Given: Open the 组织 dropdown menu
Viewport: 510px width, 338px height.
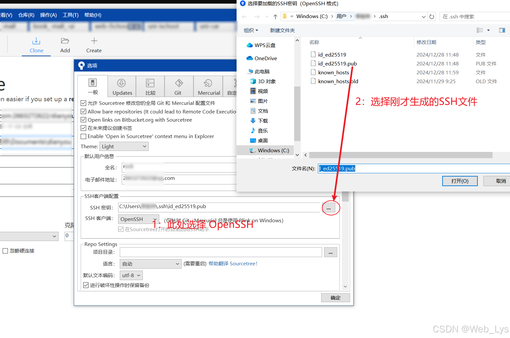Looking at the screenshot, I should tap(251, 30).
